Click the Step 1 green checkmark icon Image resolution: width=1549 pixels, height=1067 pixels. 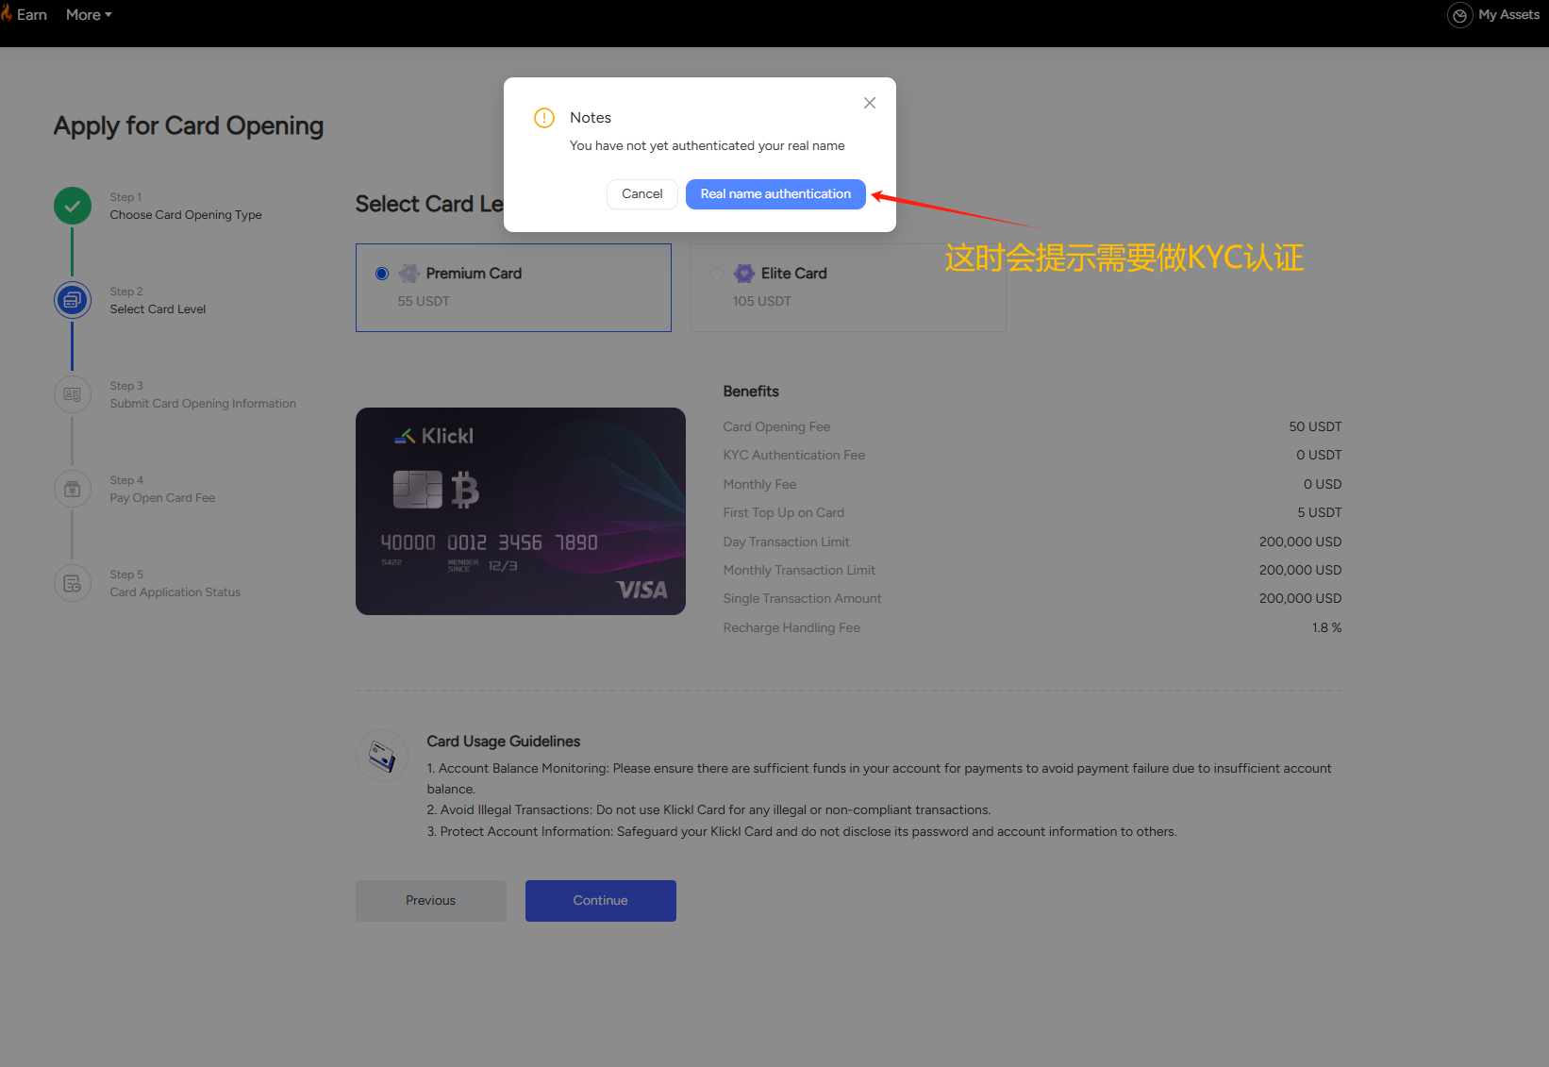click(73, 206)
